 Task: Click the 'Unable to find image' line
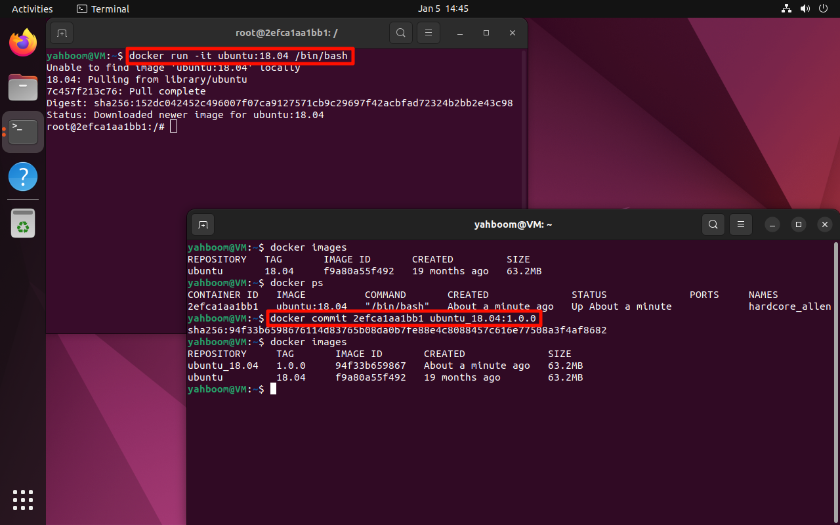[x=173, y=68]
